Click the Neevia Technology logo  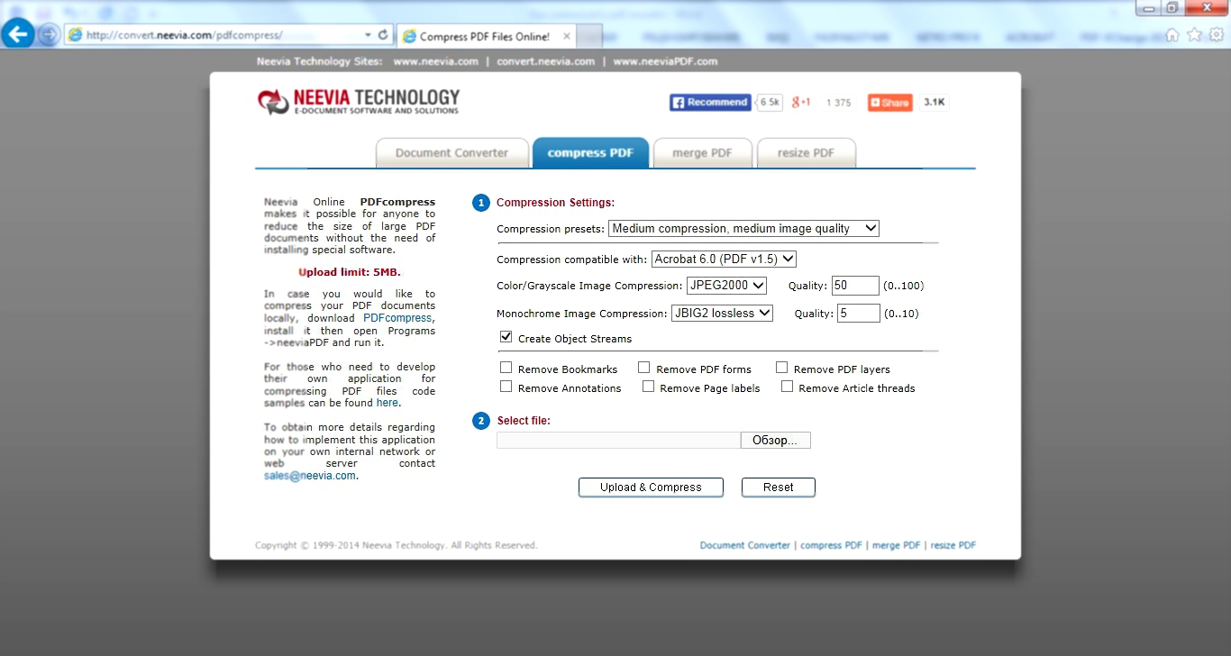(x=358, y=102)
